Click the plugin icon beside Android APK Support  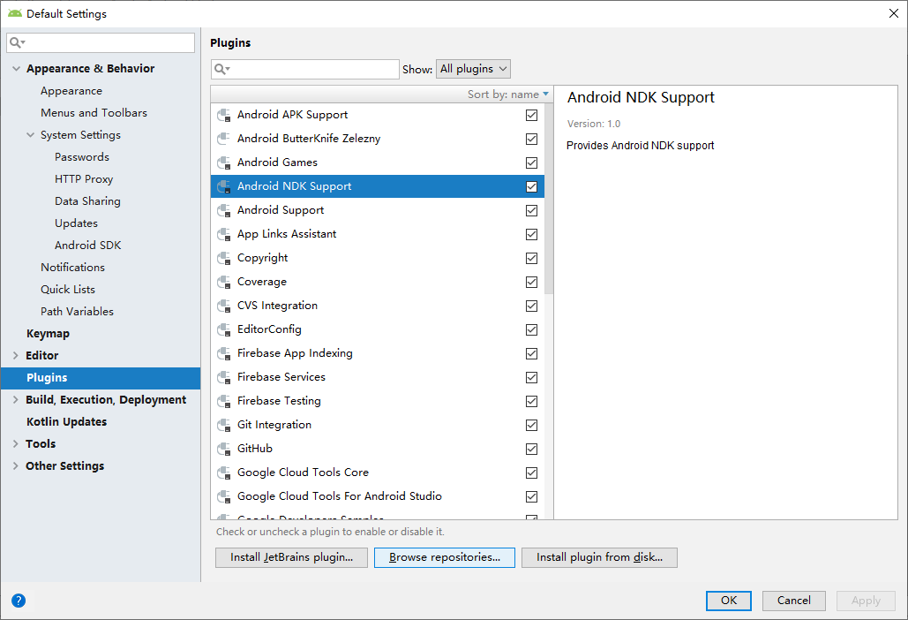tap(224, 115)
